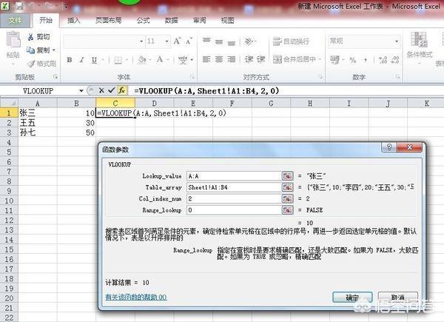Cancel formula entry with X icon
The width and height of the screenshot is (444, 322).
101,90
